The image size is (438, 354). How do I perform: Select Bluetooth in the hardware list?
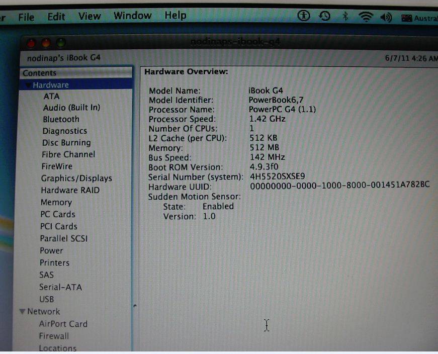coord(61,119)
